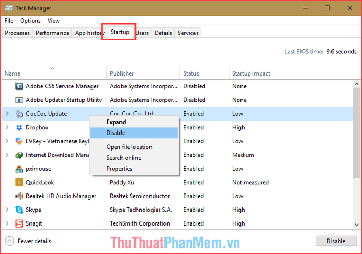362x254 pixels.
Task: Choose Expand in the context menu
Action: coord(134,122)
